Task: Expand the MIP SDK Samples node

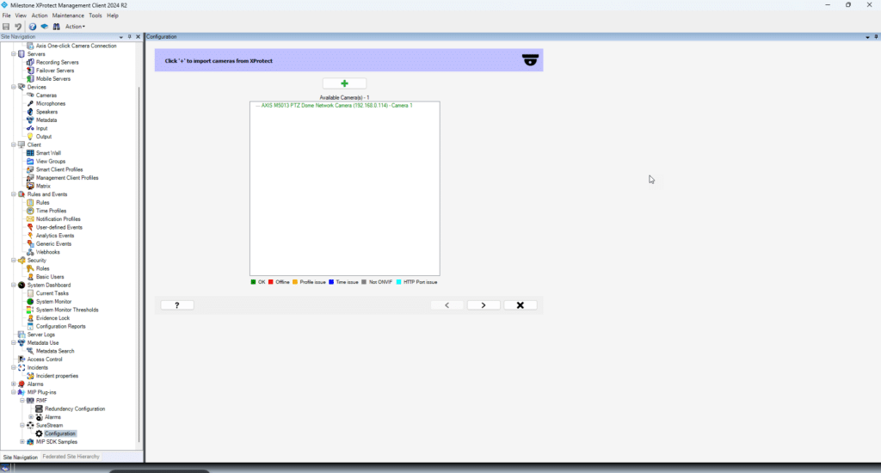Action: coord(22,442)
